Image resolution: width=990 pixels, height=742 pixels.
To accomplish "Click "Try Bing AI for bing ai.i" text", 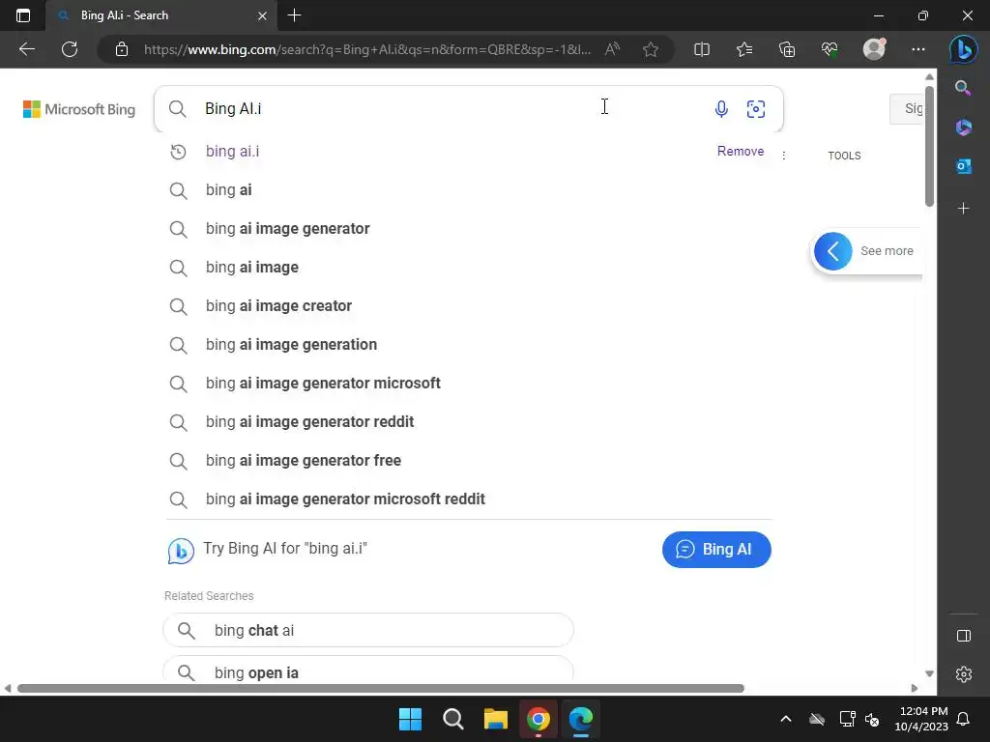I will tap(285, 549).
